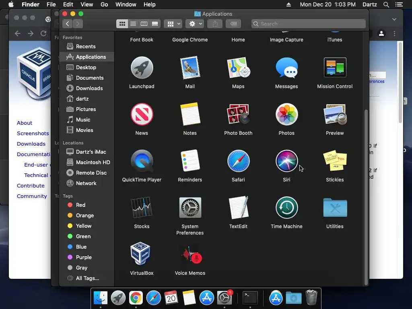
Task: Select the Siri app icon
Action: point(286,161)
